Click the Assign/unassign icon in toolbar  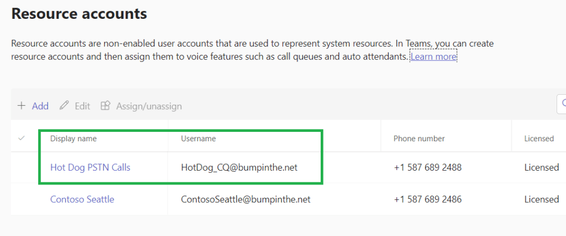click(x=105, y=105)
